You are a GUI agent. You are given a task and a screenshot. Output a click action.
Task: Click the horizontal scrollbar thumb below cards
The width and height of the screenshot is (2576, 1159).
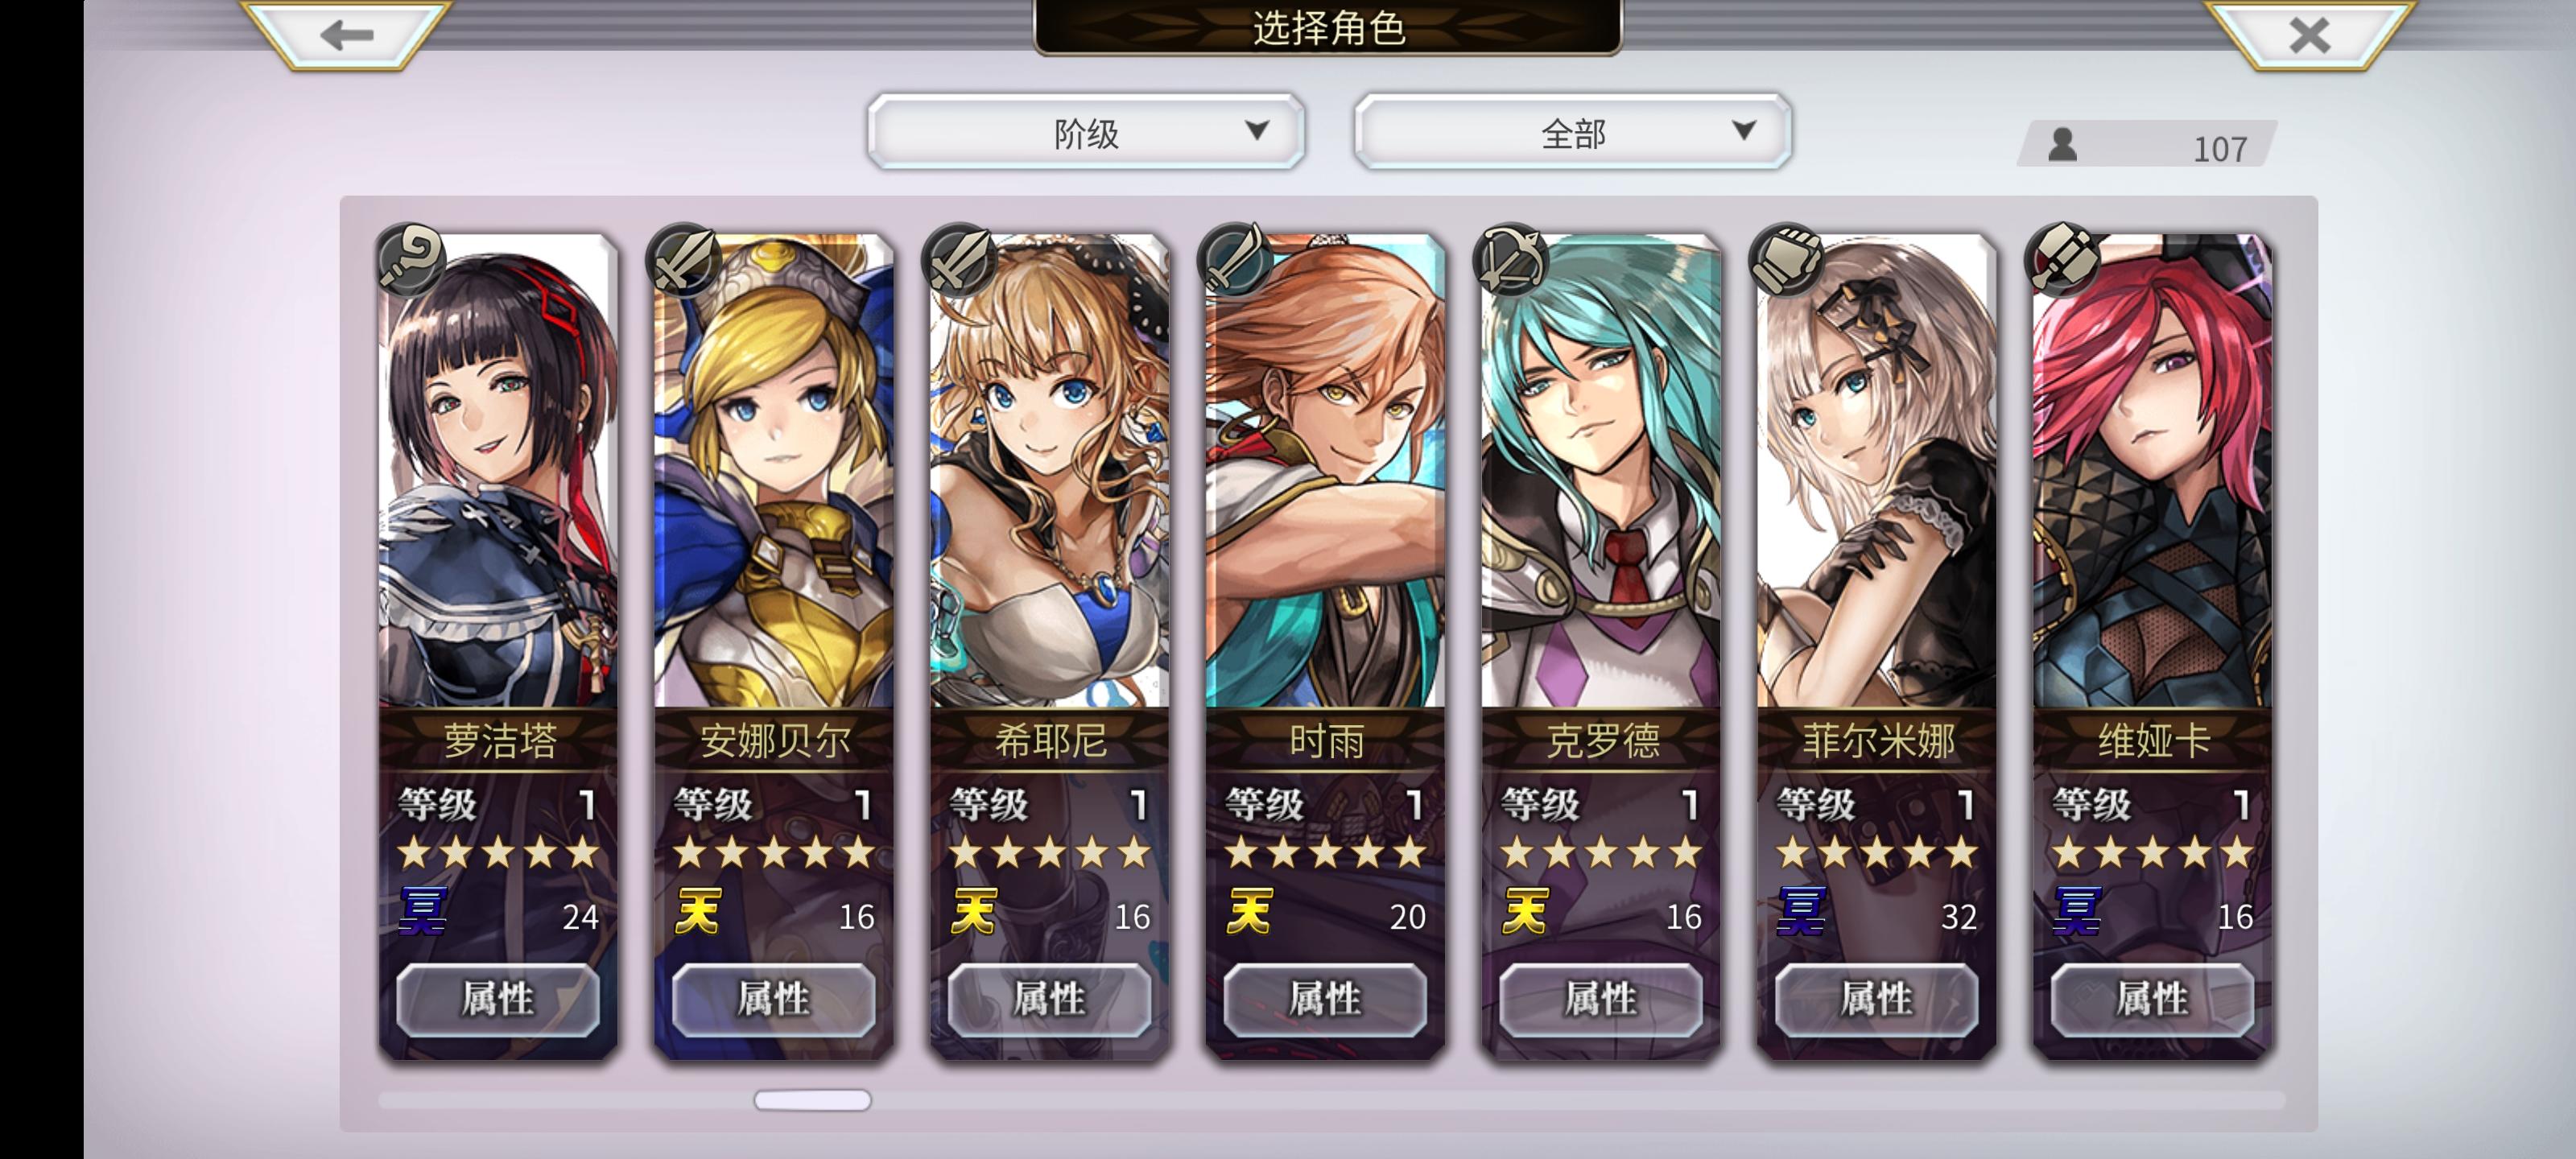click(812, 1100)
